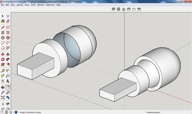This screenshot has width=192, height=114.
Task: Switch to Iso view
Action: (x=113, y=9)
